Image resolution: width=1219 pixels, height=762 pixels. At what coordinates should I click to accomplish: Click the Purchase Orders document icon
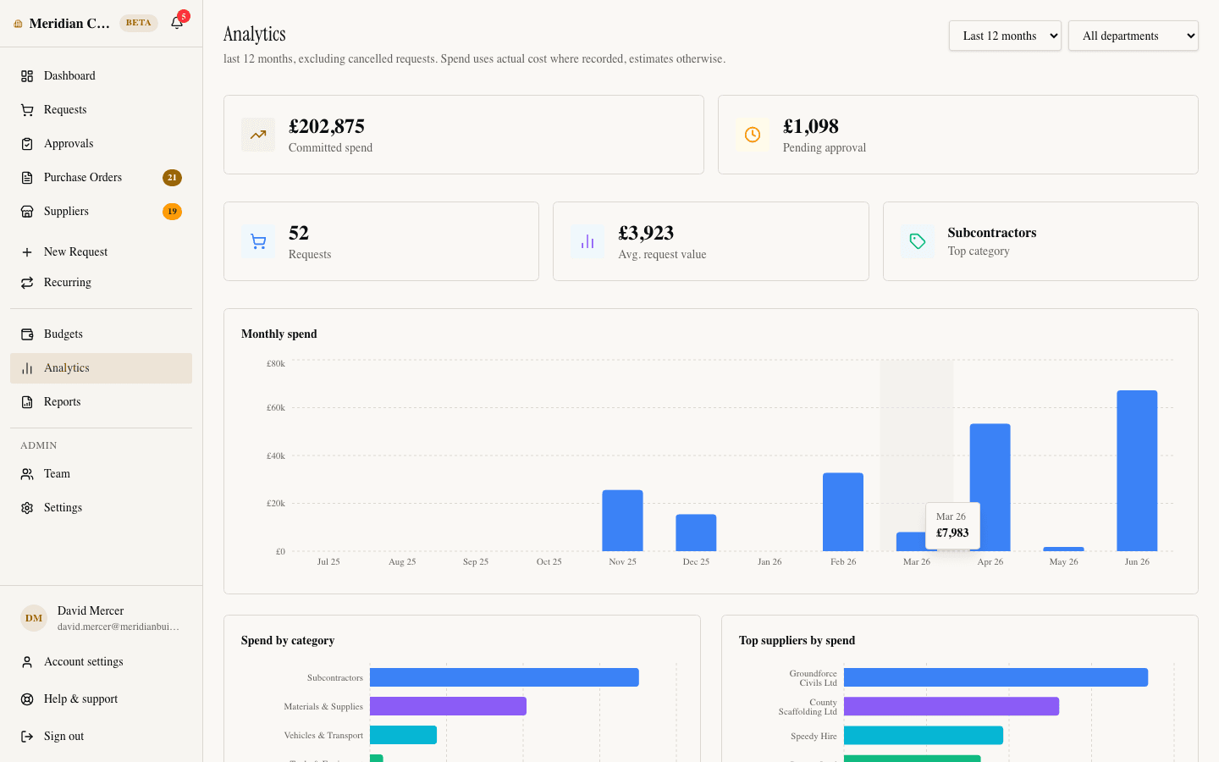coord(27,178)
